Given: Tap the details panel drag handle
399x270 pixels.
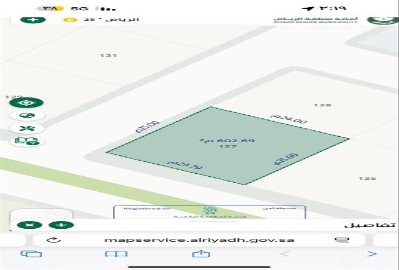Looking at the screenshot, I should pyautogui.click(x=213, y=222).
